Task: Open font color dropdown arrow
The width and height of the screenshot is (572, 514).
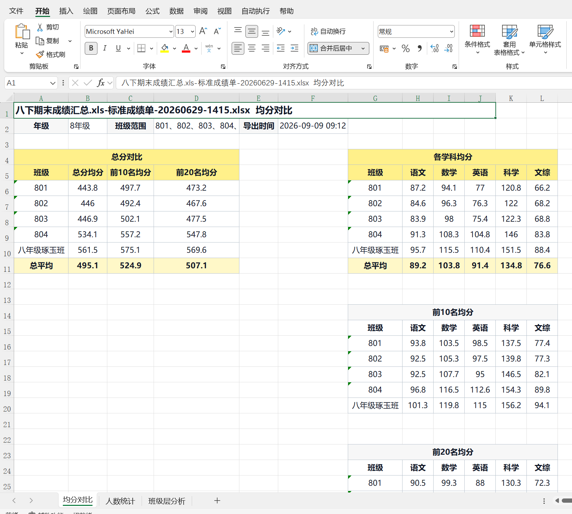Action: point(196,48)
